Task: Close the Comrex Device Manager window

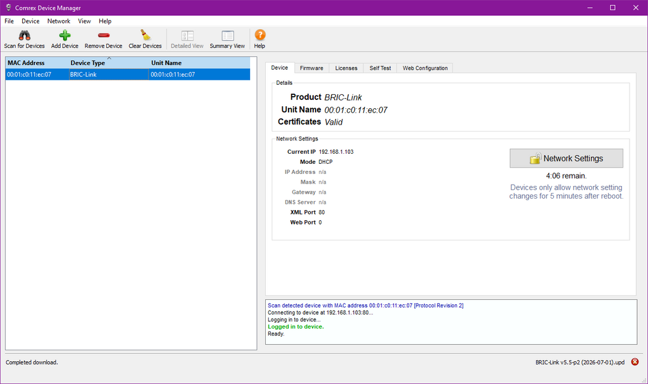Action: coord(635,8)
